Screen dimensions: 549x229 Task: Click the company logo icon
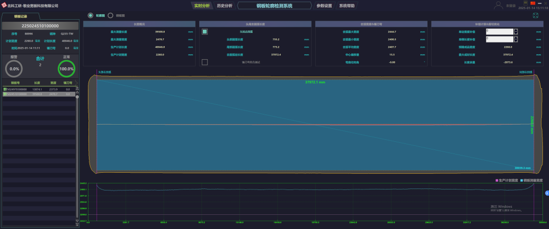tap(4, 6)
